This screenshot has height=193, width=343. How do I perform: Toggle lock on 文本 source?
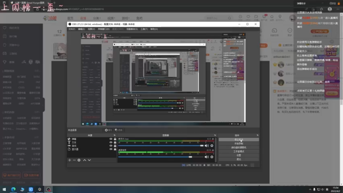tap(115, 142)
